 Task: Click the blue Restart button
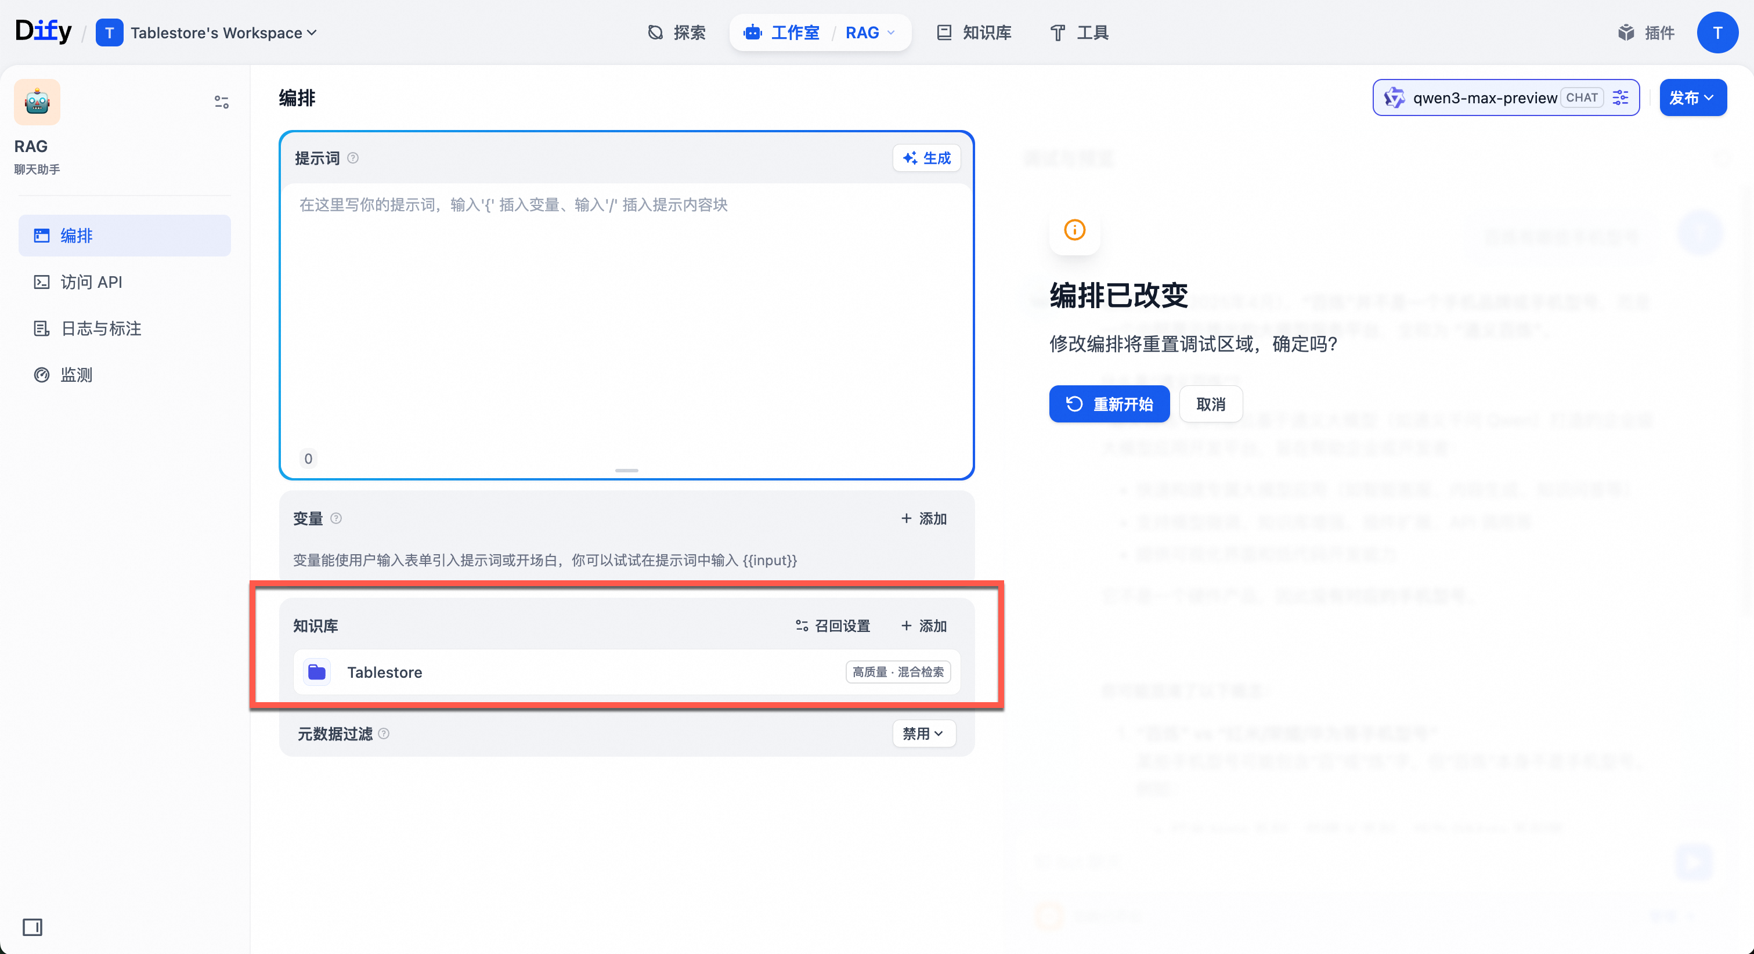1109,404
